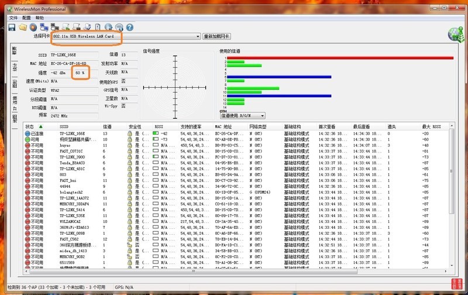Select the TP-LINK_481C network row
The image size is (468, 295).
pyautogui.click(x=237, y=169)
